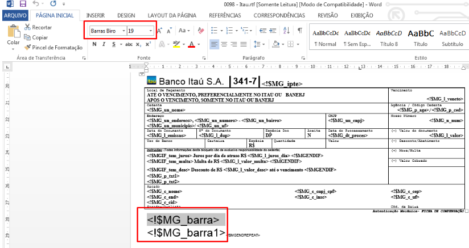Apply multilevel list
The image size is (469, 248).
click(245, 31)
